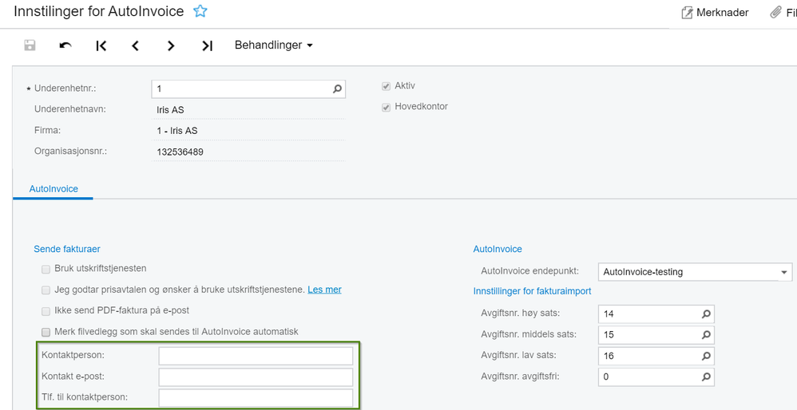Click the save disk icon

point(30,45)
